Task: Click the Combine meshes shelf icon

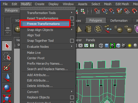Action: (118, 29)
